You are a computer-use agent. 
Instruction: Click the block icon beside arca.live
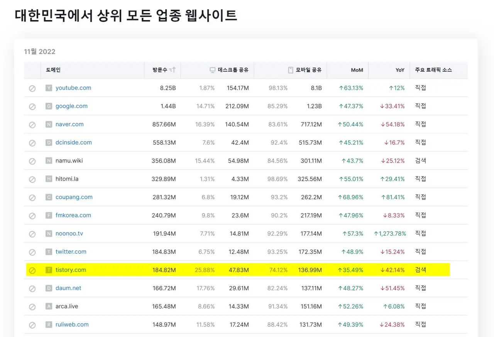[x=32, y=307]
